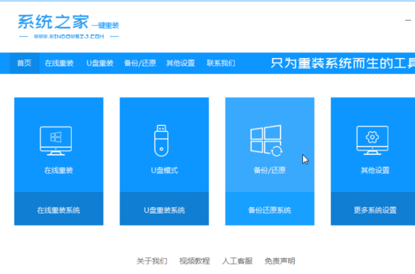Click the Windows backup restore icon
This screenshot has height=274, width=415.
click(266, 140)
